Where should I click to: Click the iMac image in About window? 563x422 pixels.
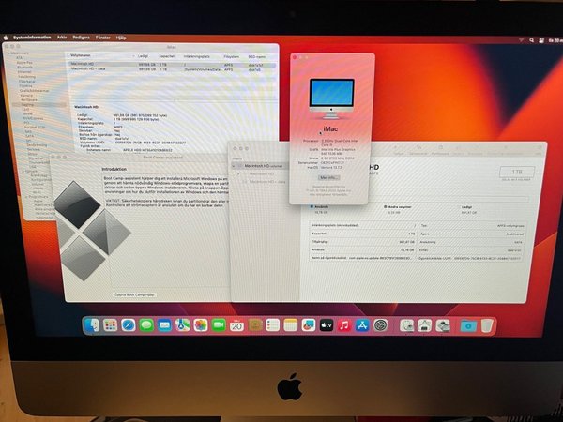point(331,98)
